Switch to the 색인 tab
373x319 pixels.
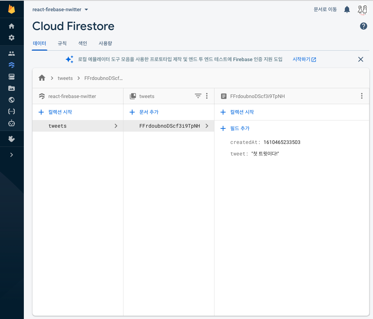point(83,43)
